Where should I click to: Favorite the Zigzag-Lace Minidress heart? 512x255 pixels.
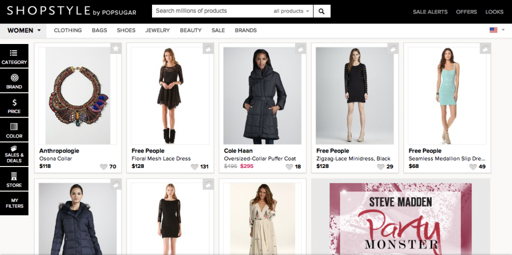click(380, 167)
